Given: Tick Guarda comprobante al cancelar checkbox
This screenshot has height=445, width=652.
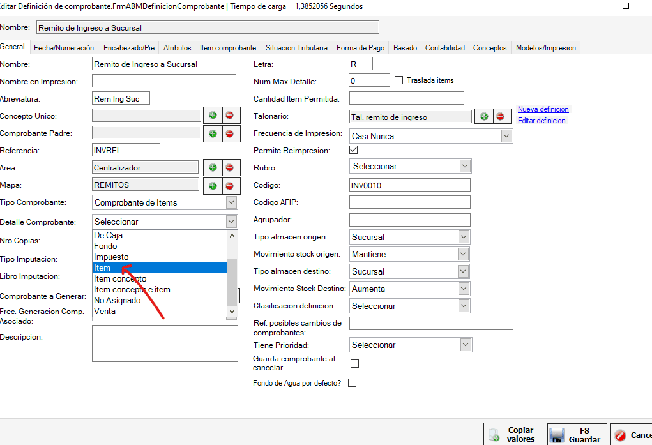Looking at the screenshot, I should (355, 363).
